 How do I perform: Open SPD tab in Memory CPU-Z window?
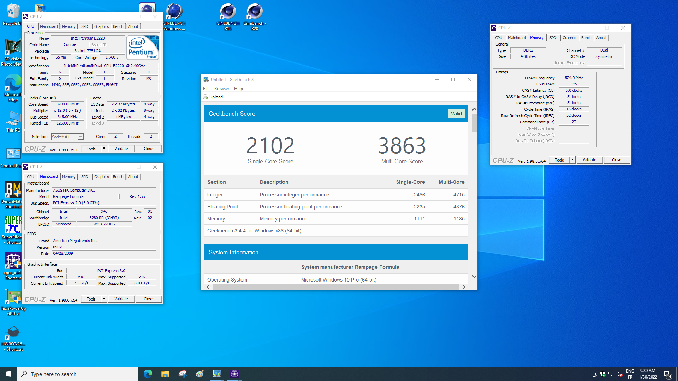[x=553, y=38]
